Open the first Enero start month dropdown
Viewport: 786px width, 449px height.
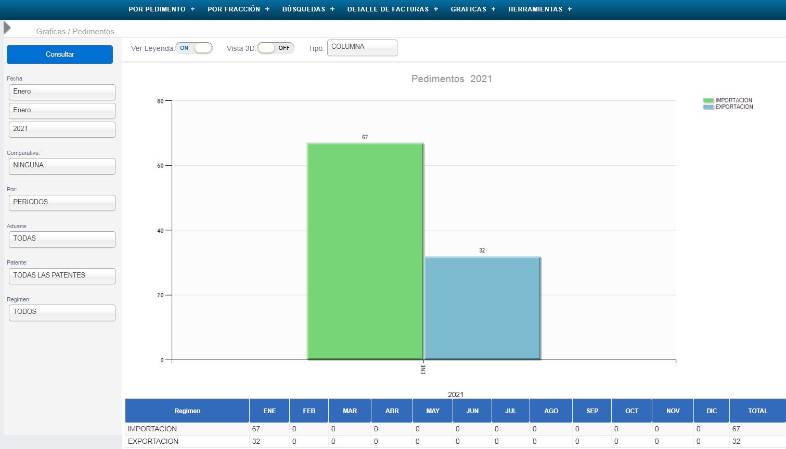pos(62,92)
